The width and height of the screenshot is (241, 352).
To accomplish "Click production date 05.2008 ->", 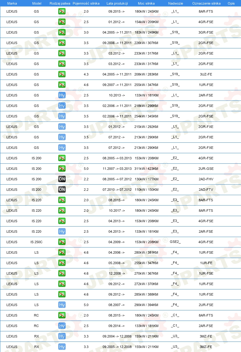I will click(117, 263).
